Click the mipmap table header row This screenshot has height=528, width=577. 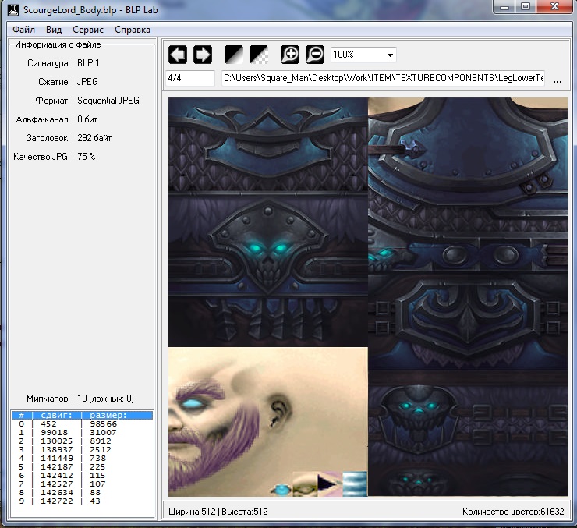pos(82,415)
